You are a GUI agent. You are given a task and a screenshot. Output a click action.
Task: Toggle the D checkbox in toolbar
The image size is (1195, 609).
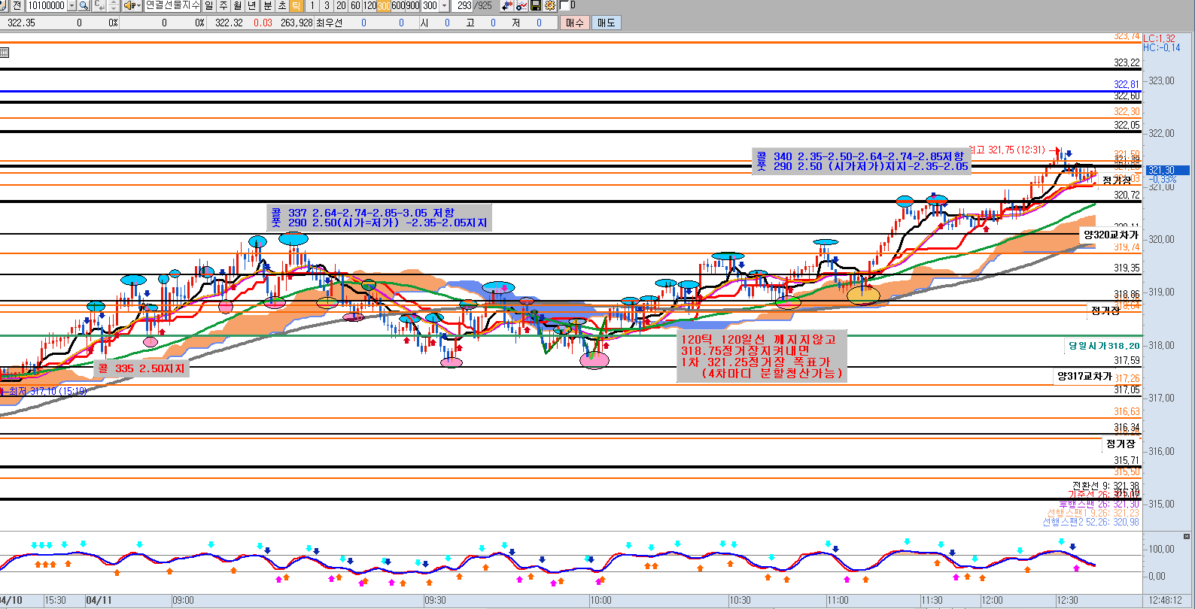click(564, 5)
